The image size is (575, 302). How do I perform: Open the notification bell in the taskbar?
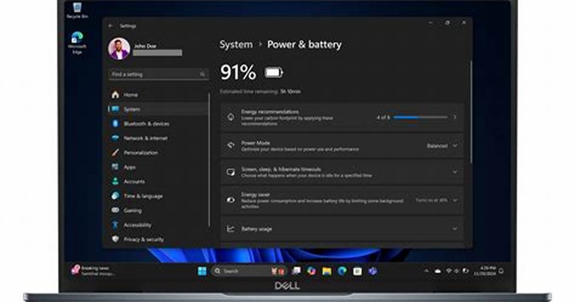coord(501,271)
